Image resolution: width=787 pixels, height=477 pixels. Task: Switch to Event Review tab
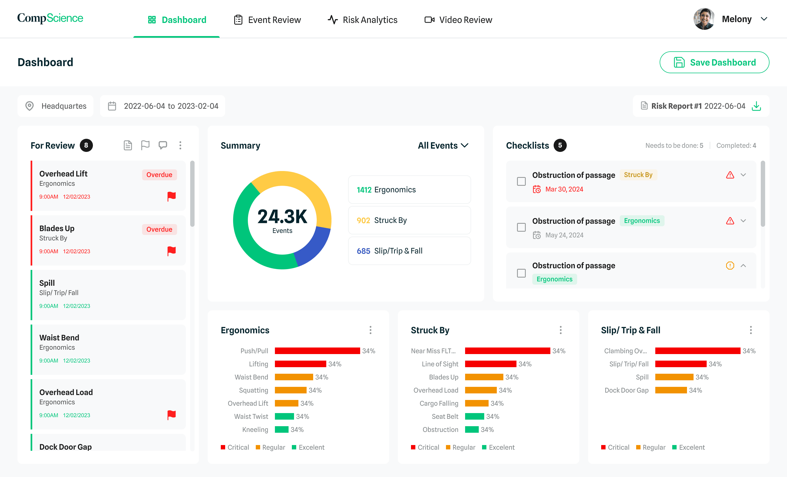coord(267,20)
